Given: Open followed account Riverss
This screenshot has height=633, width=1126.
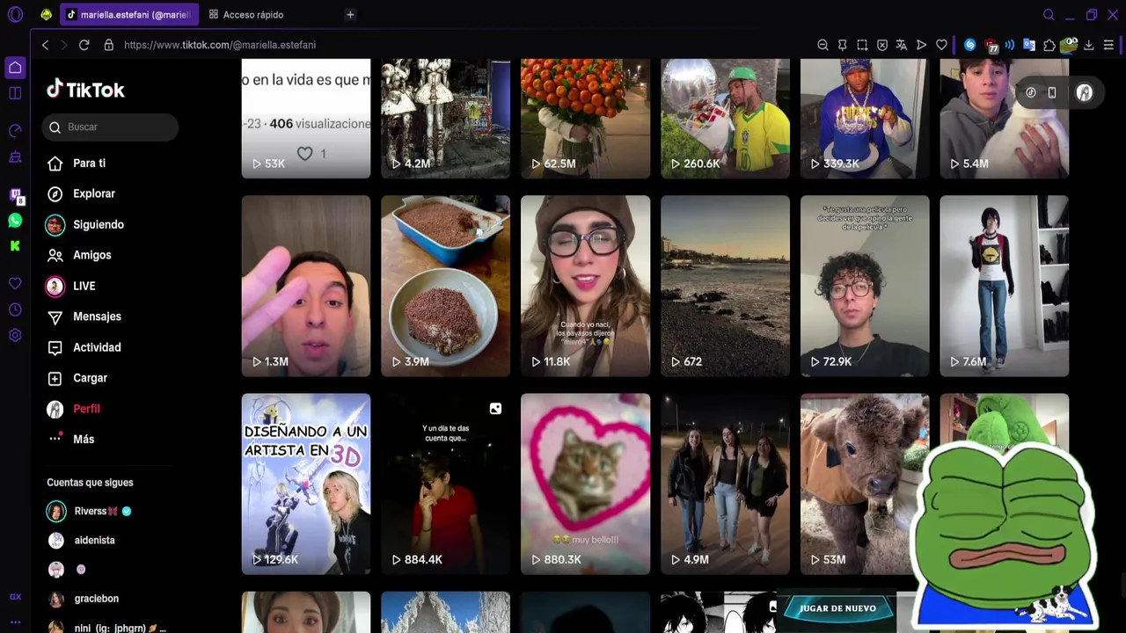Looking at the screenshot, I should pyautogui.click(x=90, y=511).
